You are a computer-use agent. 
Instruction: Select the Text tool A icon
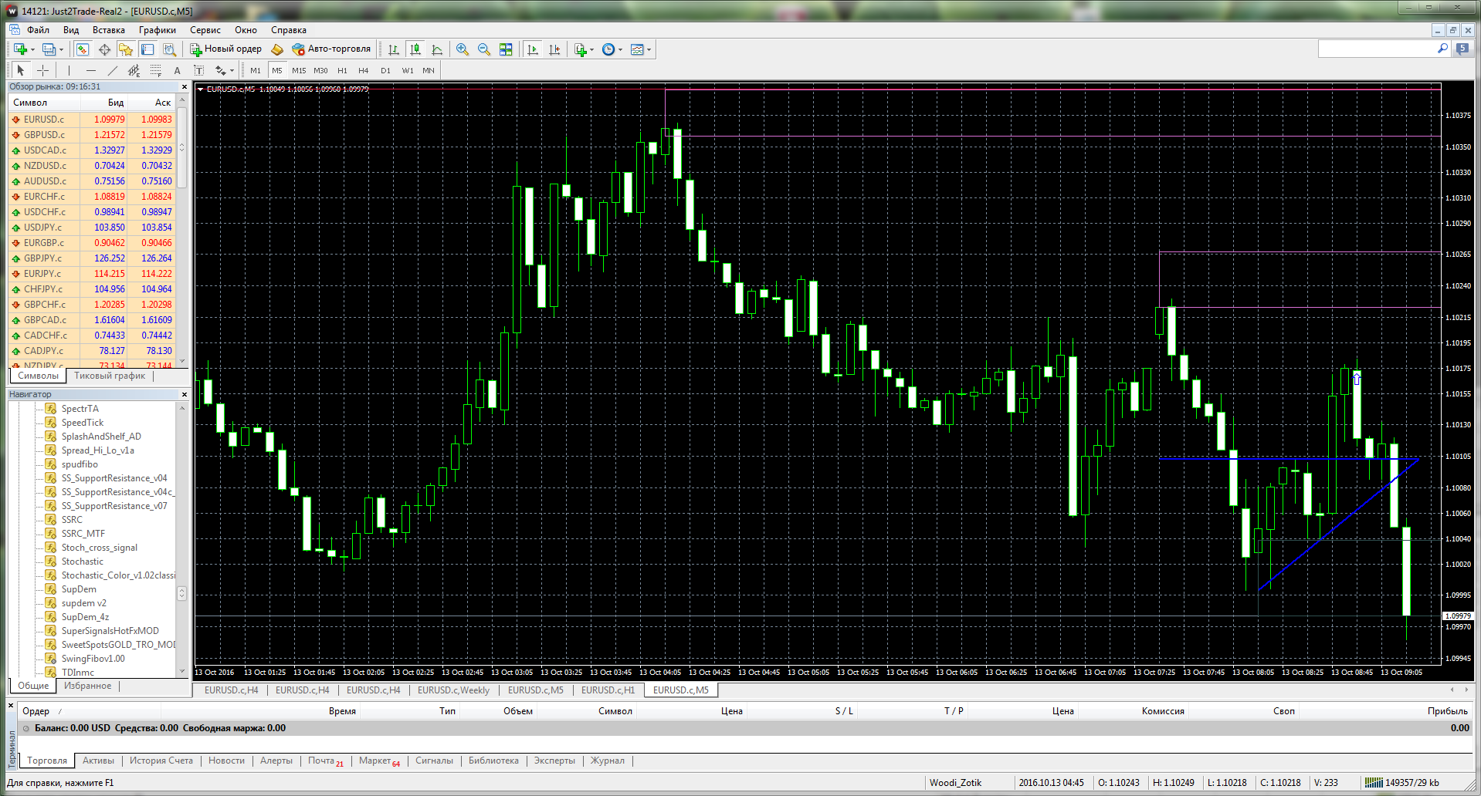[x=177, y=70]
